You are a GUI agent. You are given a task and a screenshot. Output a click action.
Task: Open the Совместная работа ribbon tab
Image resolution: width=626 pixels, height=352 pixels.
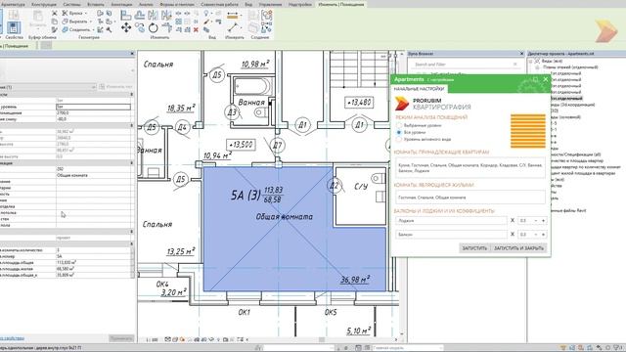coord(219,4)
